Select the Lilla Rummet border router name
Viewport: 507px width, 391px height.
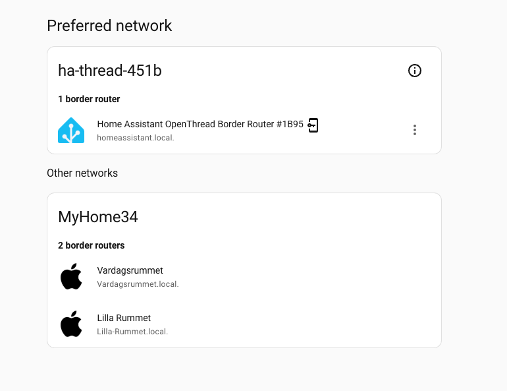(124, 318)
